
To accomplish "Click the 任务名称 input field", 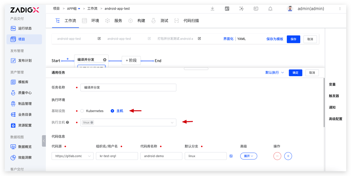I will click(x=128, y=88).
